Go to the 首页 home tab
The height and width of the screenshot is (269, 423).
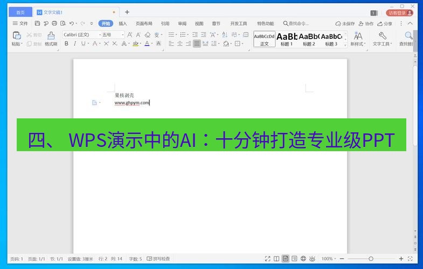pos(20,12)
